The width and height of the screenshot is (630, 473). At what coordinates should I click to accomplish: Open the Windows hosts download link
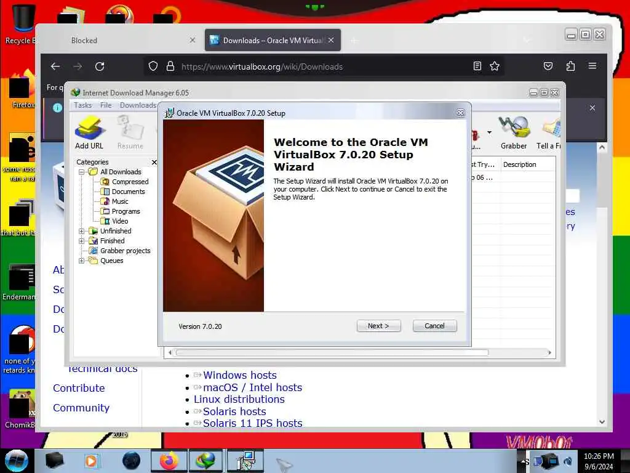tap(240, 375)
